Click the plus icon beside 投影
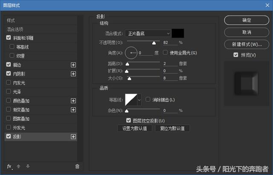The height and width of the screenshot is (175, 273). tap(73, 137)
